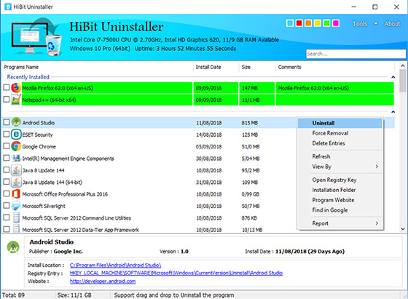The height and width of the screenshot is (299, 408).
Task: Click the Java 8 Update 144 icon
Action: tap(16, 170)
